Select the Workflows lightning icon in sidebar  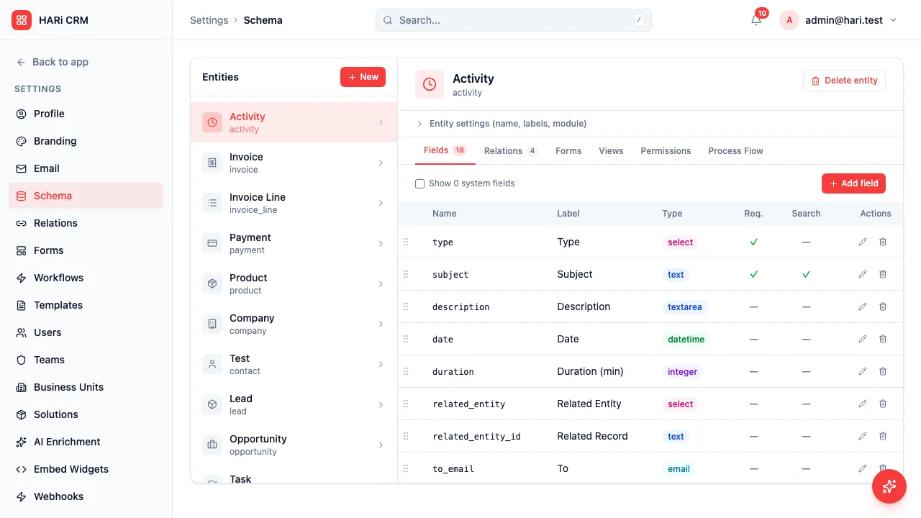(x=19, y=278)
